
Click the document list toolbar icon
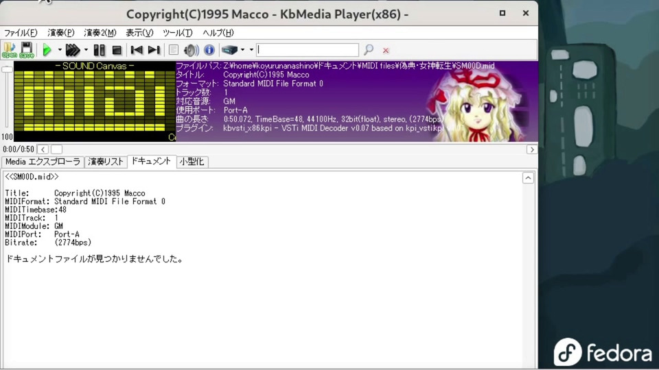[173, 50]
